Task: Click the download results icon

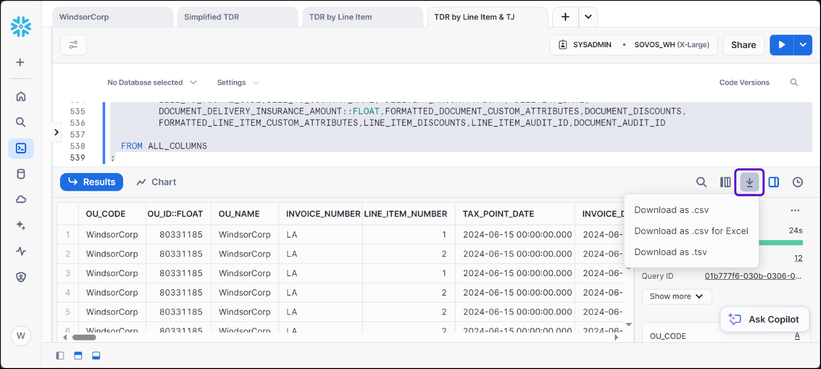Action: click(749, 182)
